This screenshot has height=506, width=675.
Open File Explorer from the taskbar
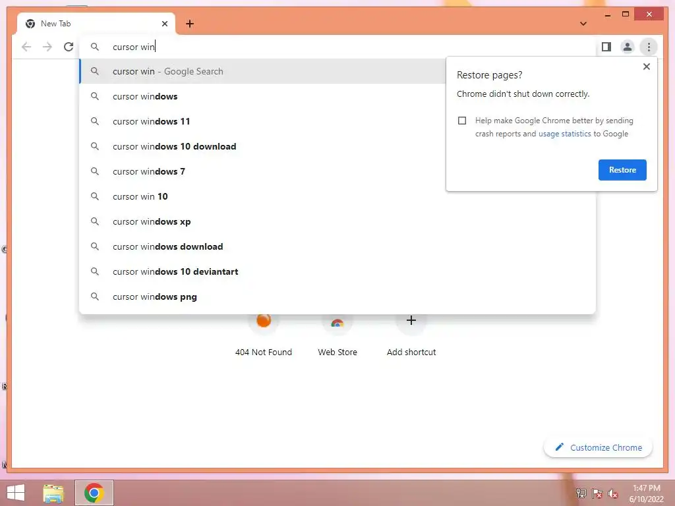coord(53,493)
